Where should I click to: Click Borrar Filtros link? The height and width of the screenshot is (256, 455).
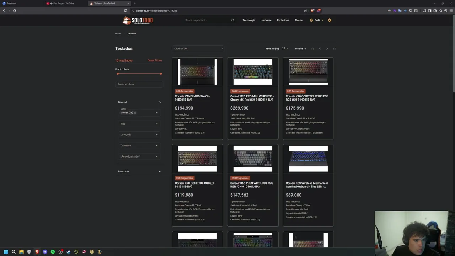coord(155,60)
